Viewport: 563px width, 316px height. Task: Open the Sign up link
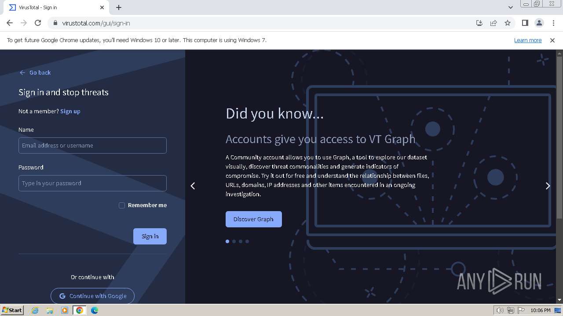[70, 111]
